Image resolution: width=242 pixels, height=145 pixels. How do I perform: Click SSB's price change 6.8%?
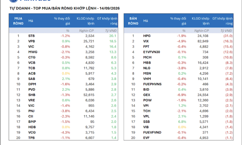coord(182,122)
